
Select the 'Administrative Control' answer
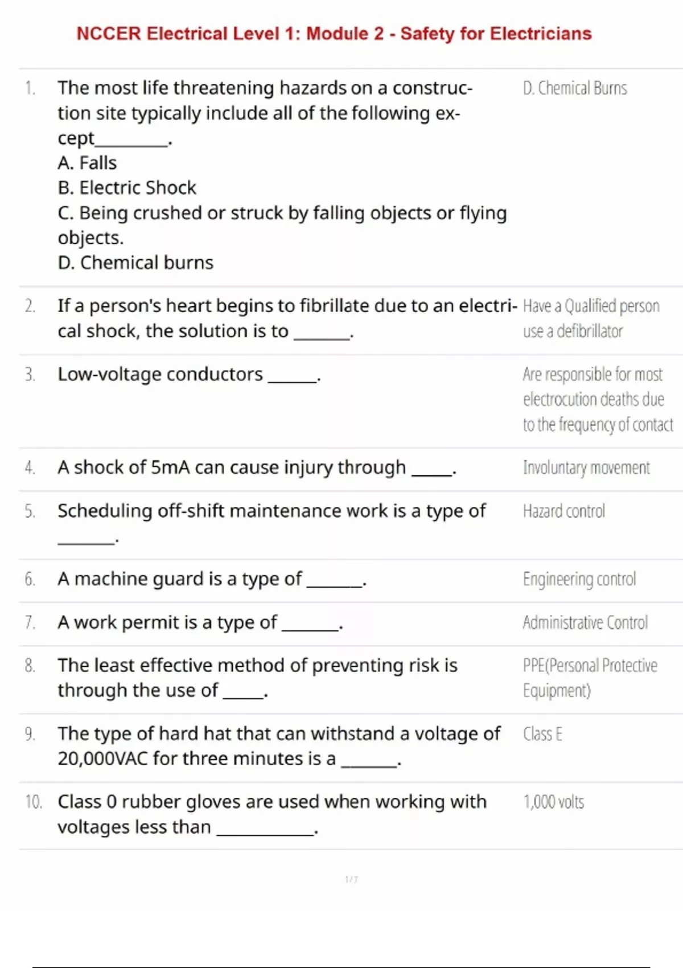(x=585, y=622)
